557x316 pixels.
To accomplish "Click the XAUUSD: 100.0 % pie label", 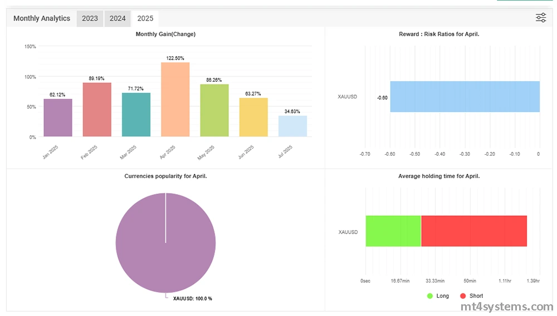I will [x=192, y=299].
